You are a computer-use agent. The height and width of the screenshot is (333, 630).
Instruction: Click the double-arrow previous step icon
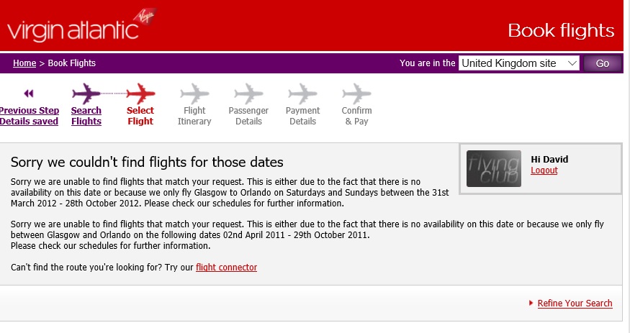coord(29,93)
